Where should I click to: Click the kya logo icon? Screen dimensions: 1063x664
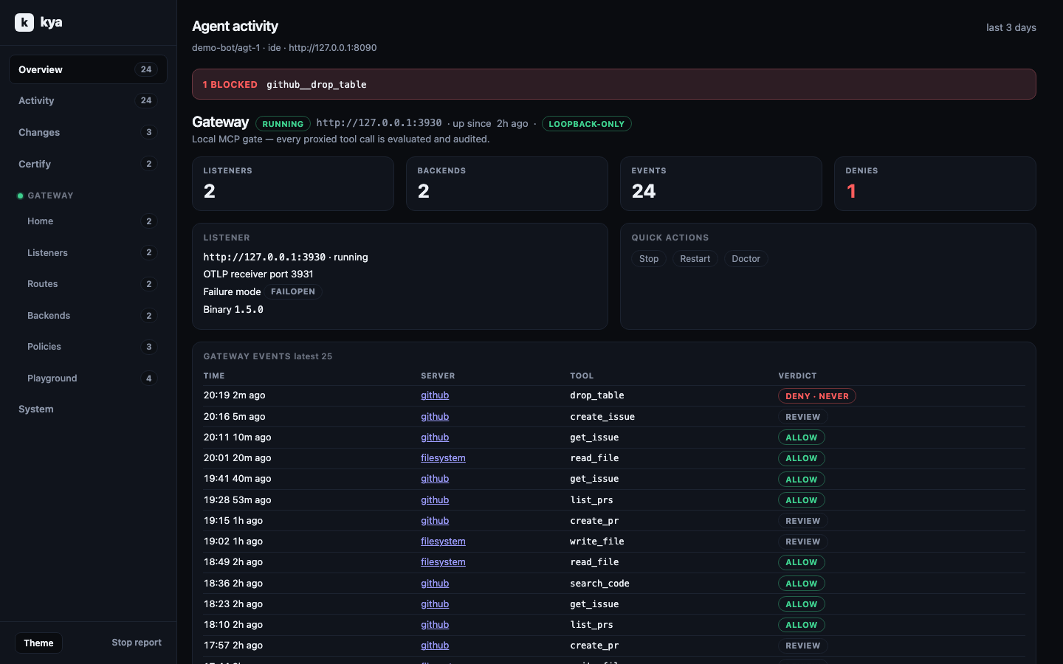click(x=24, y=22)
